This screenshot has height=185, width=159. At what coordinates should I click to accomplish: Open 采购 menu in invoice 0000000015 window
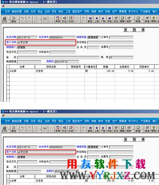(x=87, y=121)
